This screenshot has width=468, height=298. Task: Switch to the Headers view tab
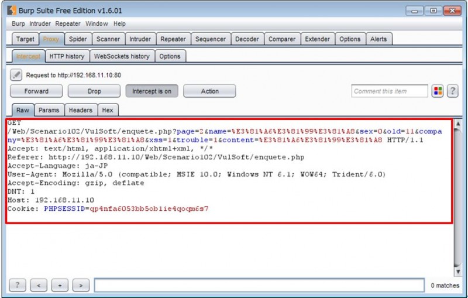(x=81, y=110)
